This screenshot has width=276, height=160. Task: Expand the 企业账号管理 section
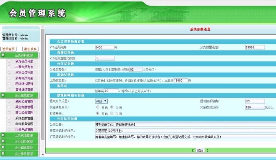[x=19, y=154]
